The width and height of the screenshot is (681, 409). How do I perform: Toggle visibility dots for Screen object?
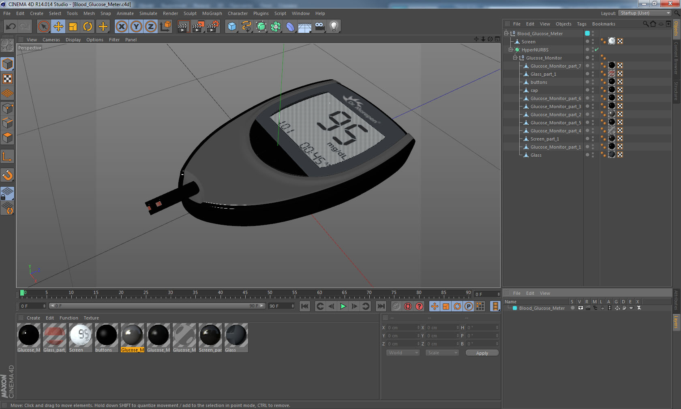pyautogui.click(x=593, y=42)
